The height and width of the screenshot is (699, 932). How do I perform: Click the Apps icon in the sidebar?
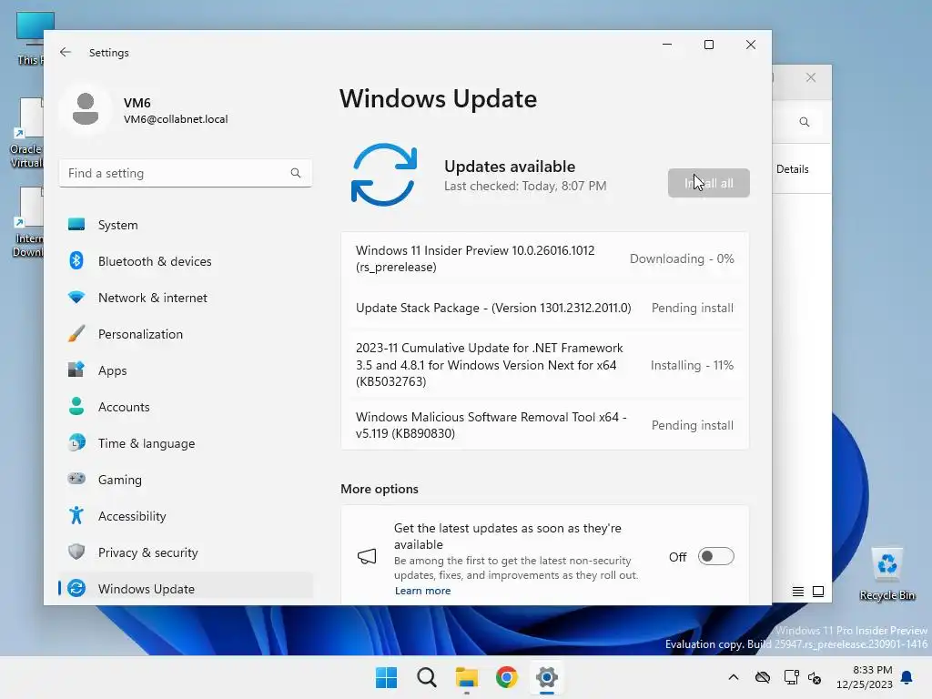76,370
